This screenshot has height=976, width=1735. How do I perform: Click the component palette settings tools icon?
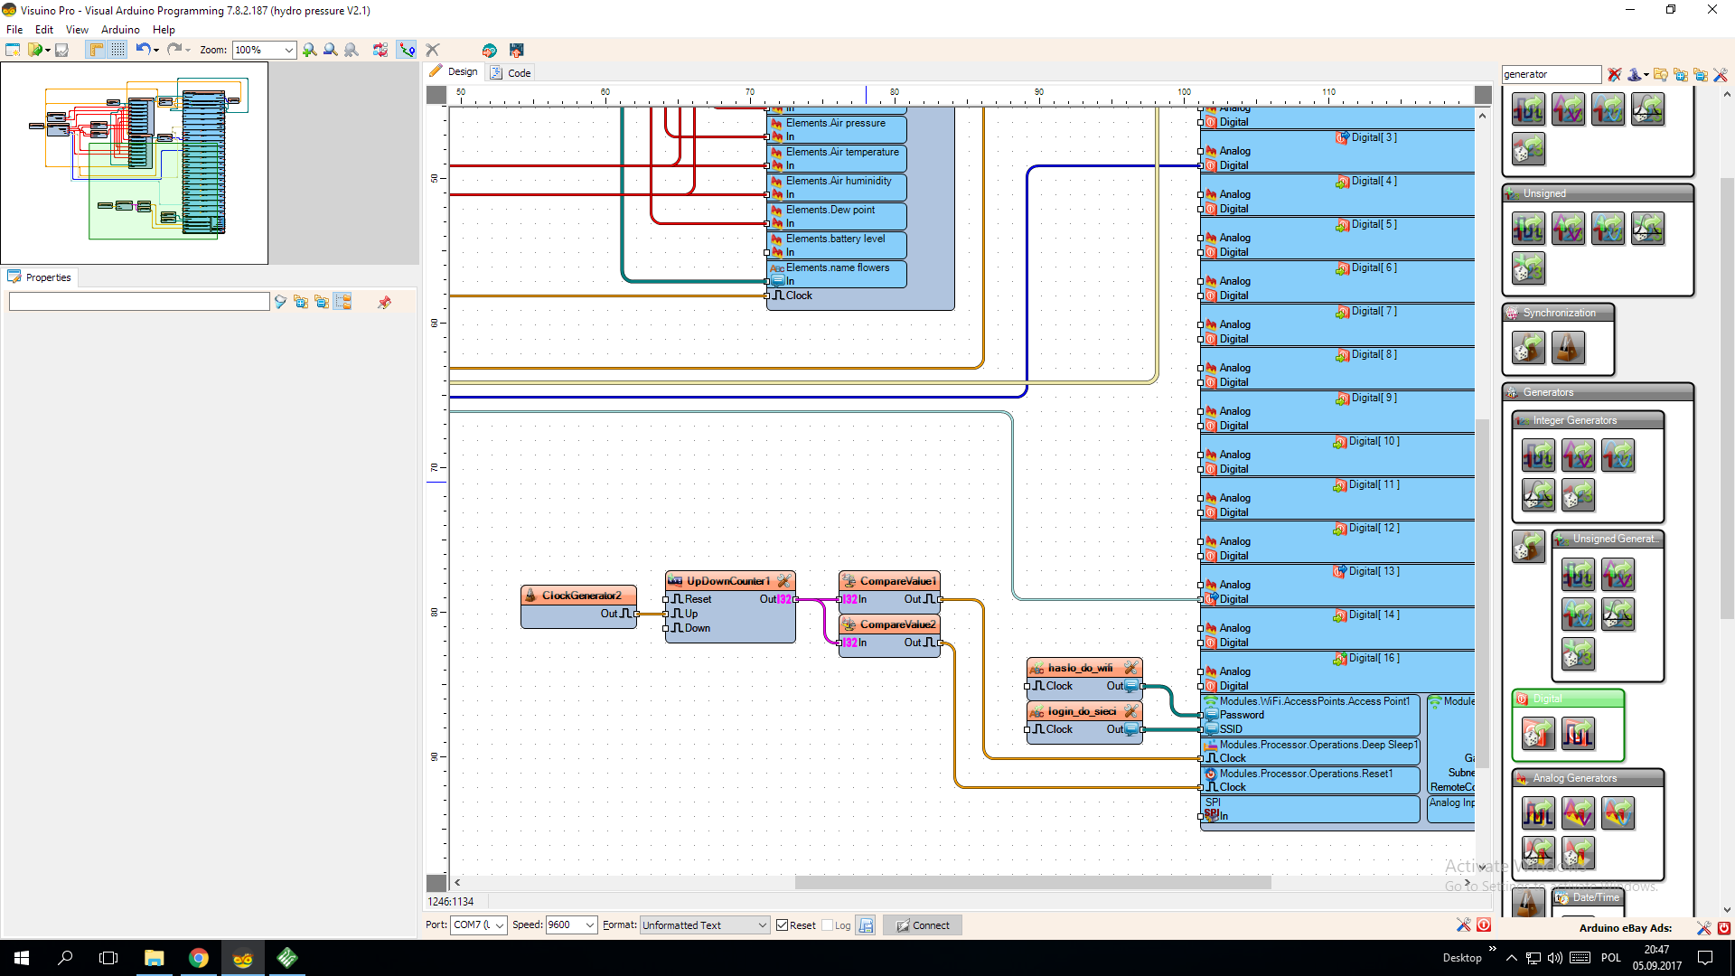pos(1721,74)
